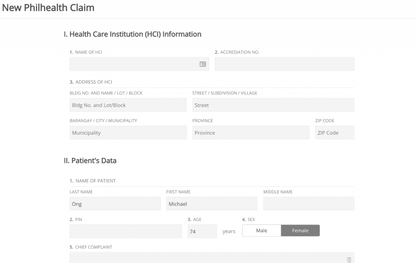Click the Chief Complaint text area
Viewport: 417px width, 263px height.
(212, 258)
